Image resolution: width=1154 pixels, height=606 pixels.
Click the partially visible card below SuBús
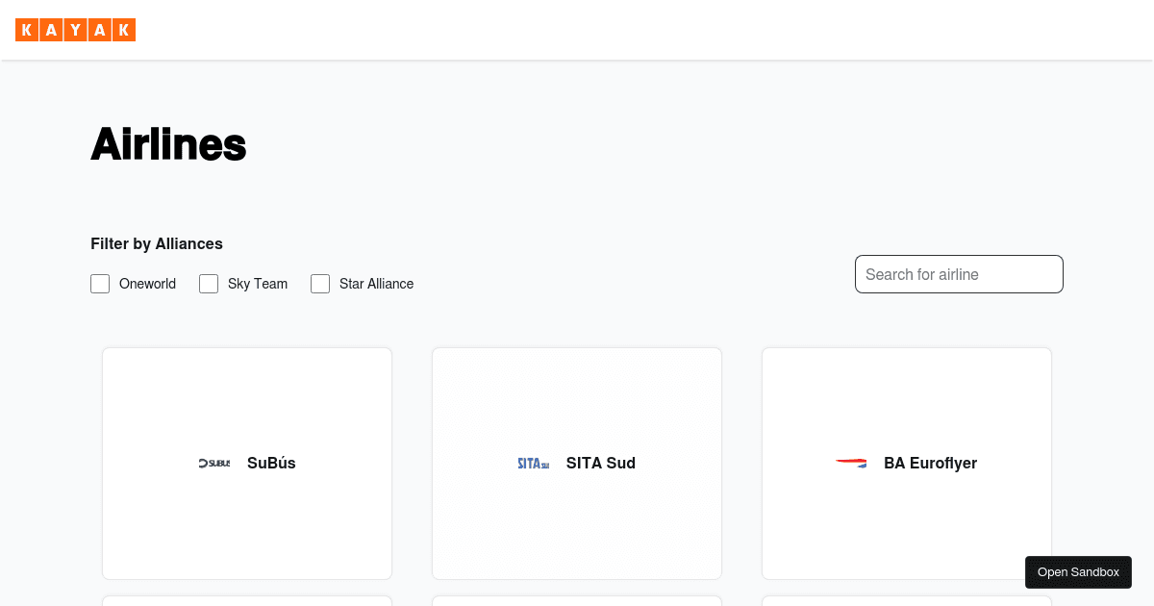(246, 601)
